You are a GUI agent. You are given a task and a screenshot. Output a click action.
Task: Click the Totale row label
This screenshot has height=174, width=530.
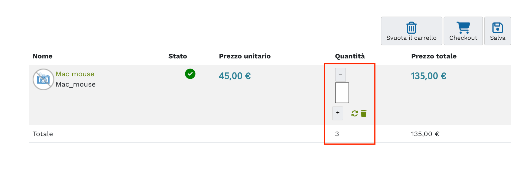click(x=43, y=134)
